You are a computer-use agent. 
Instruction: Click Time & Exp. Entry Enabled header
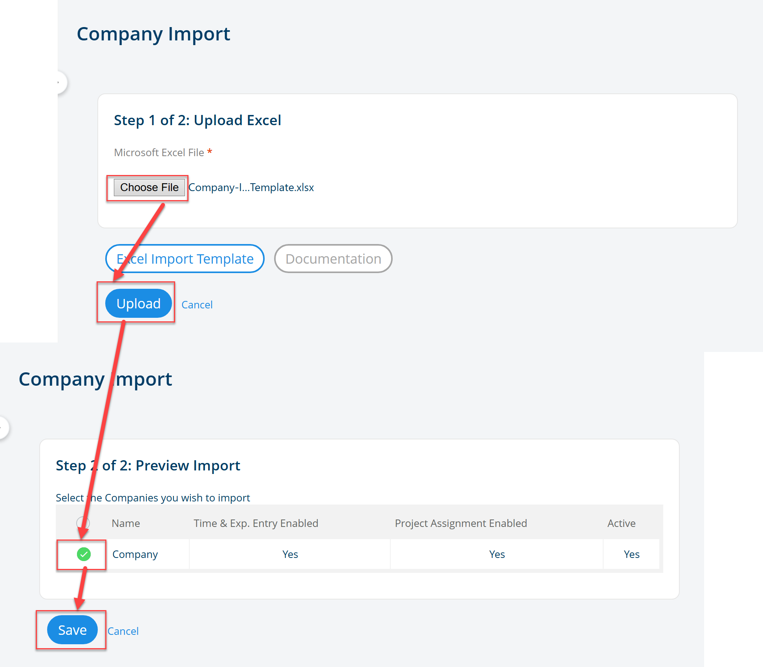tap(256, 523)
